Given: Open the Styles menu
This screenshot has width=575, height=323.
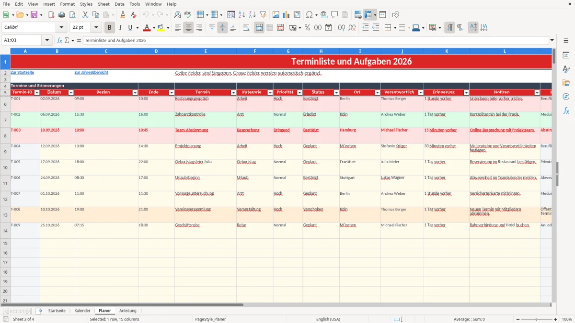Looking at the screenshot, I should click(86, 4).
